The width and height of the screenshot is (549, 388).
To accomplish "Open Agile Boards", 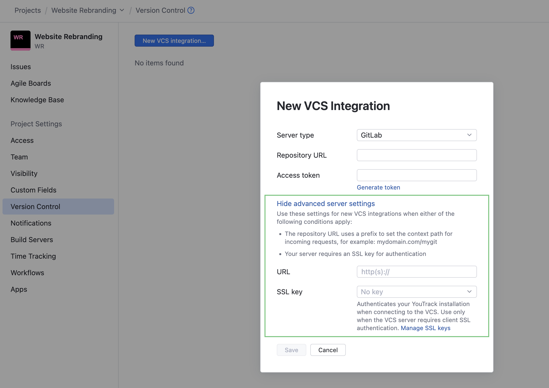I will click(31, 83).
